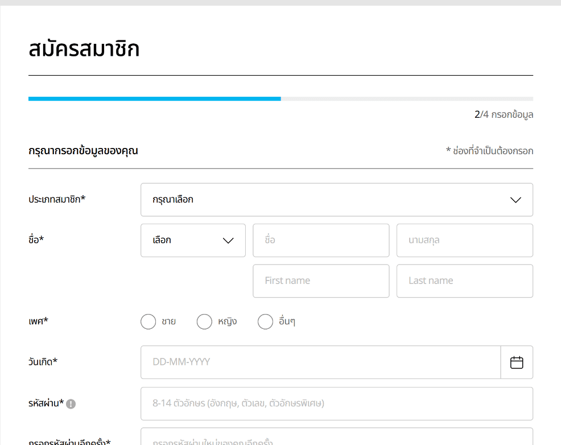The width and height of the screenshot is (561, 445).
Task: Click the ช่องที่จำเป็นต้องกรอก required note
Action: [x=489, y=151]
